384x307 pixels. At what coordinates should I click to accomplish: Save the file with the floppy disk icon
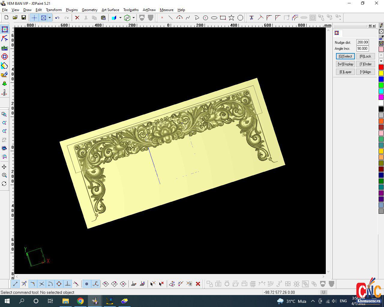click(x=24, y=18)
